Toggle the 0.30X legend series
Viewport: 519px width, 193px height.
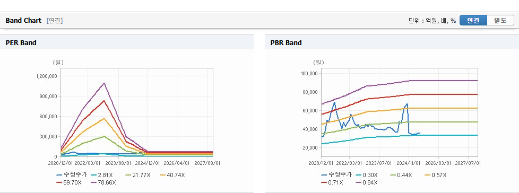(366, 175)
